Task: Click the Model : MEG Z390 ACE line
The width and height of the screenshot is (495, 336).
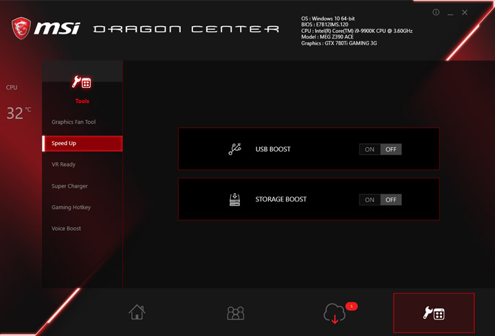Action: click(327, 37)
